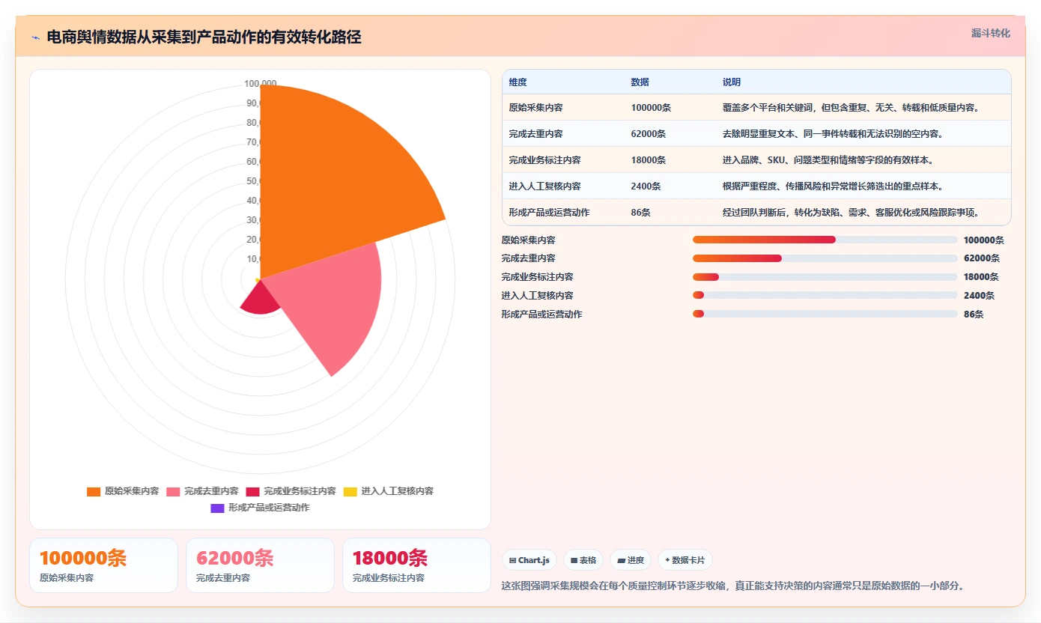The width and height of the screenshot is (1041, 623).
Task: Click the 完成去重内容 label in the progress list
Action: pos(529,258)
